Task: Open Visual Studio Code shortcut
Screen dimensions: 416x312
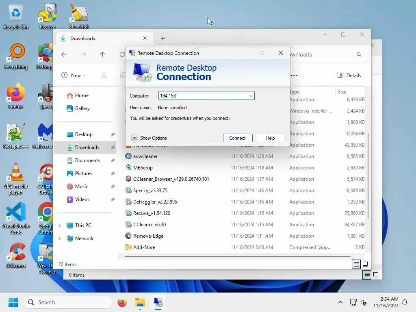Action: pos(16,219)
